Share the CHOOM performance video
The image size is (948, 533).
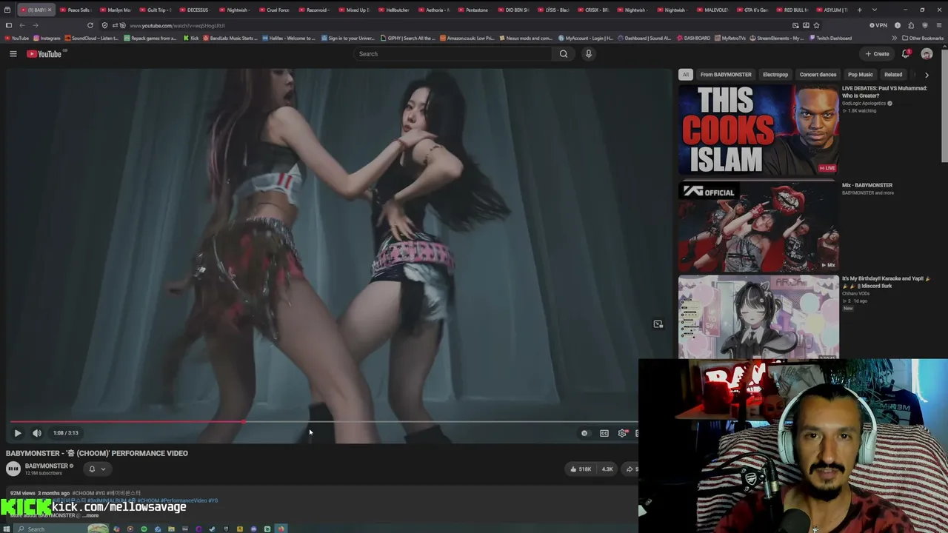(x=631, y=469)
